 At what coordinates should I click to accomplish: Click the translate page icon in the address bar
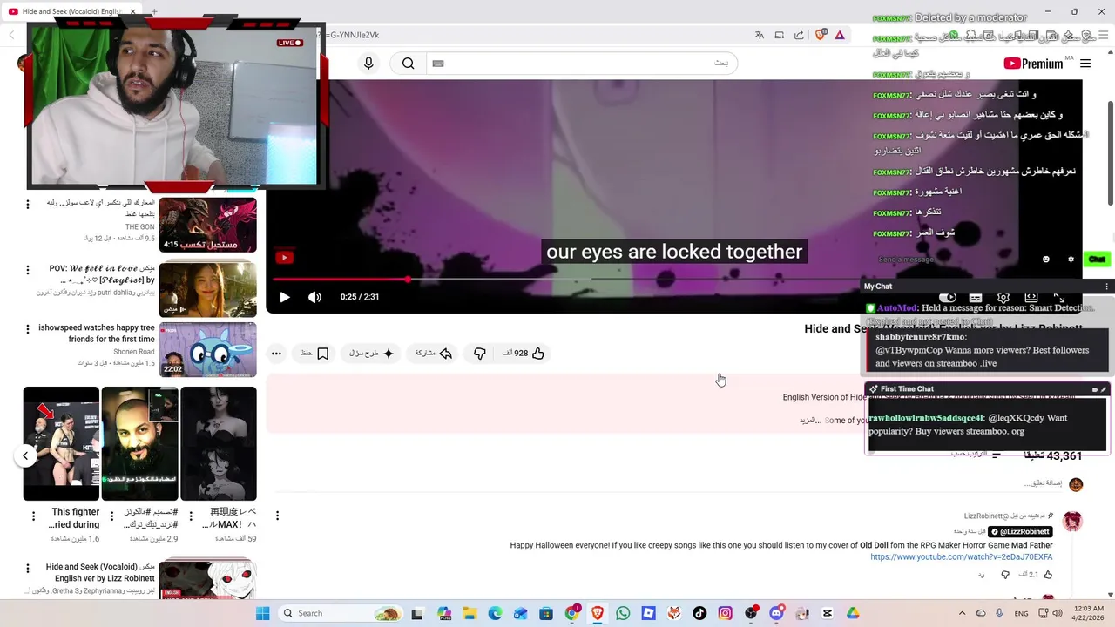point(760,35)
